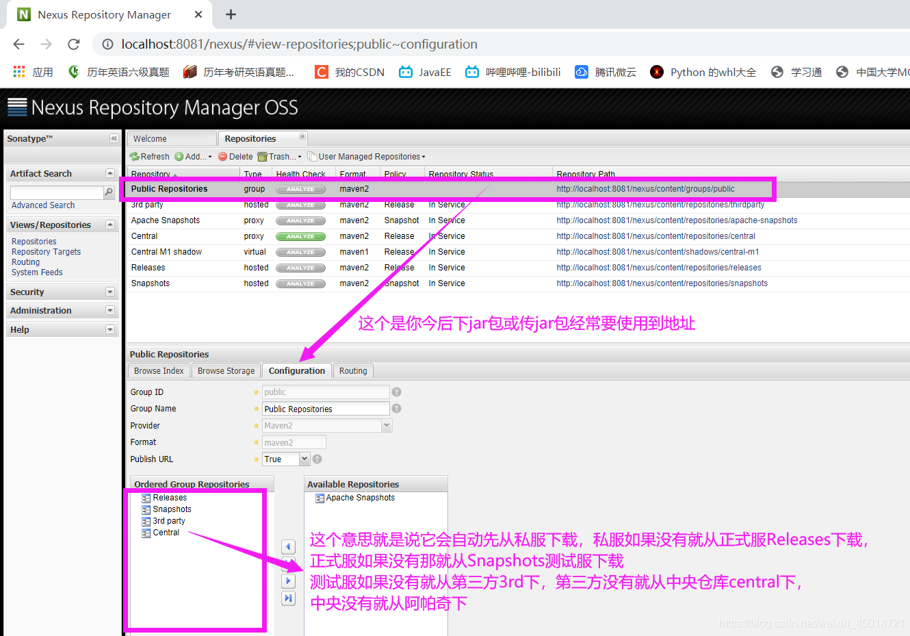Open the Publish URL dropdown

tap(305, 459)
